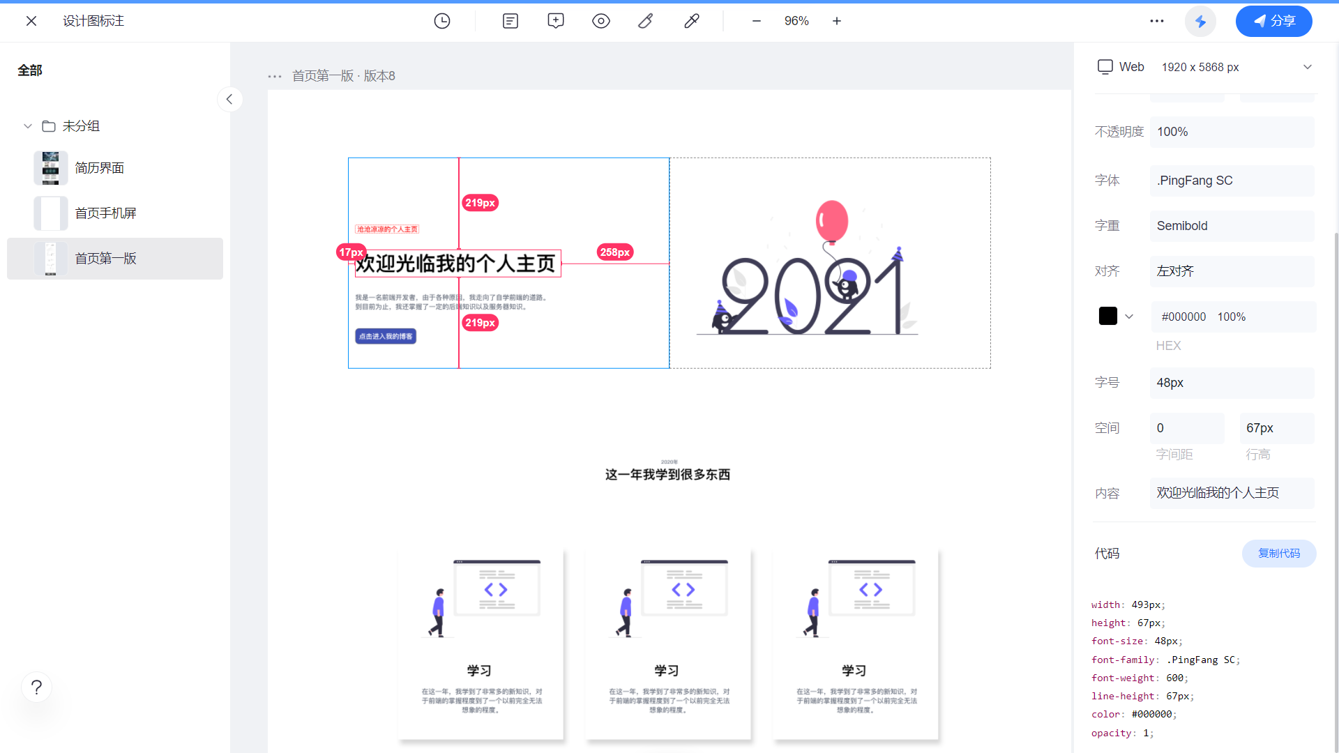Click the zoom in plus button

(x=837, y=21)
